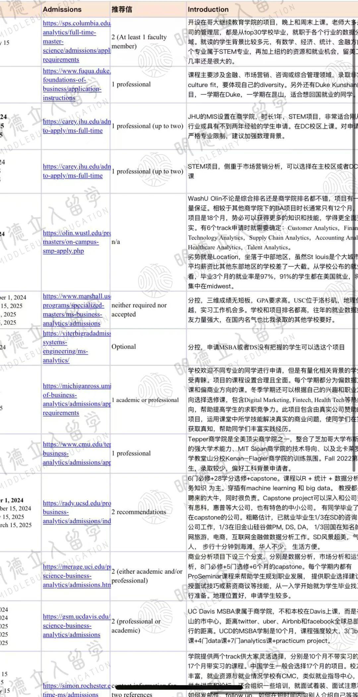Select '2 (either academic and/or professional)' cell

(x=148, y=576)
